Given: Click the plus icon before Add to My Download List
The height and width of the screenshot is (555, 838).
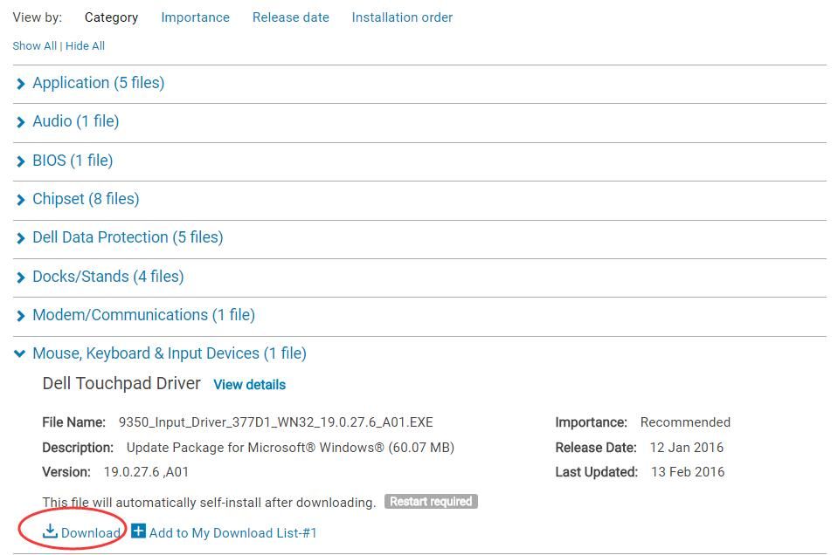Looking at the screenshot, I should pyautogui.click(x=138, y=531).
